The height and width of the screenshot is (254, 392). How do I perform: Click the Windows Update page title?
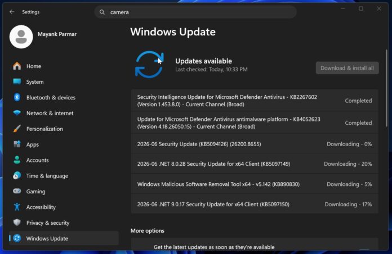tap(173, 32)
